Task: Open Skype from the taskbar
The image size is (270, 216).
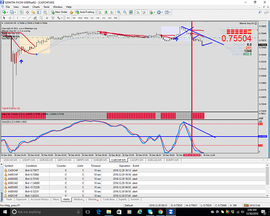Action: 150,212
